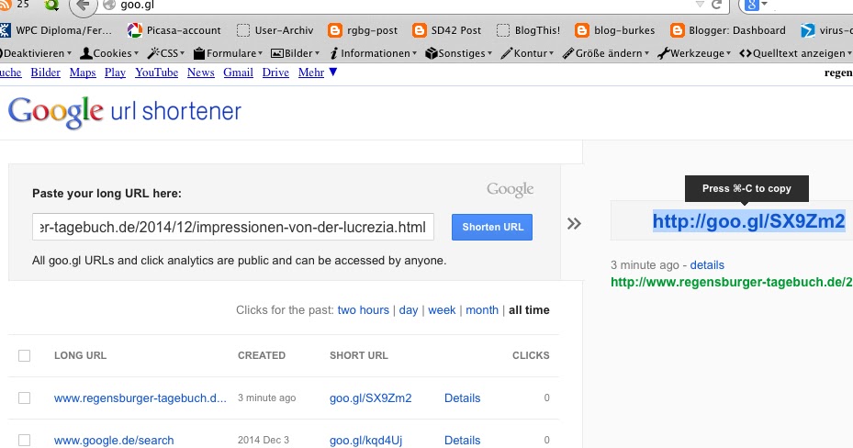853x448 pixels.
Task: Open the rgbg-post Blogger bookmark
Action: click(363, 30)
